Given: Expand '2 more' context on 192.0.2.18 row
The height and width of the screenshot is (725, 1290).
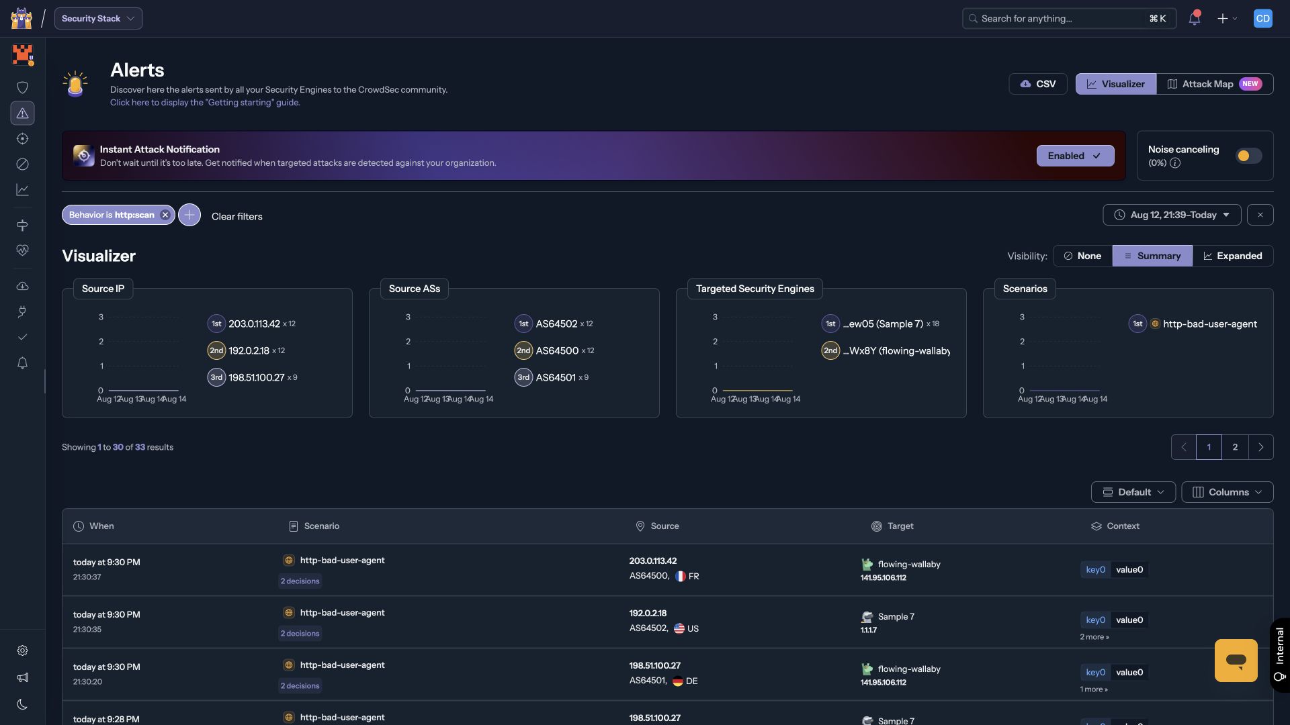Looking at the screenshot, I should pyautogui.click(x=1094, y=636).
